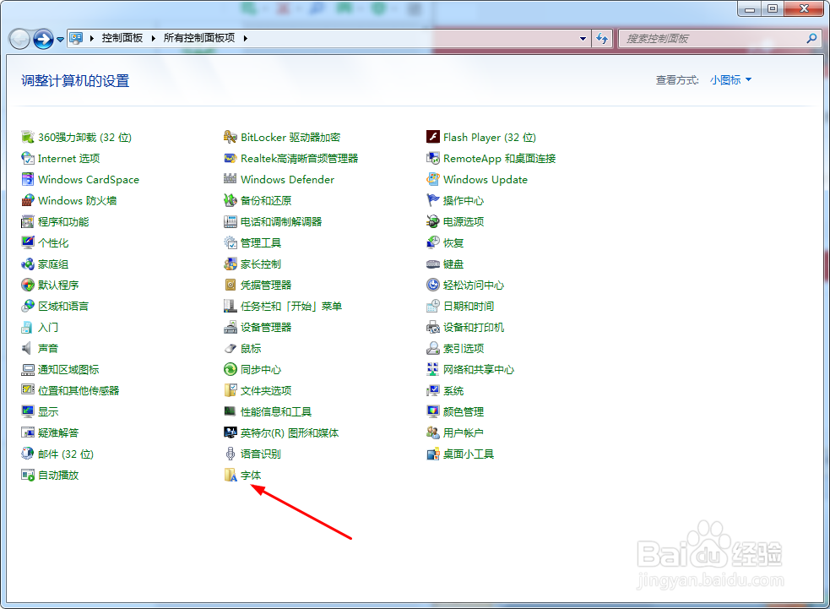This screenshot has width=830, height=609.
Task: Click the 同步中心 icon
Action: 231,369
